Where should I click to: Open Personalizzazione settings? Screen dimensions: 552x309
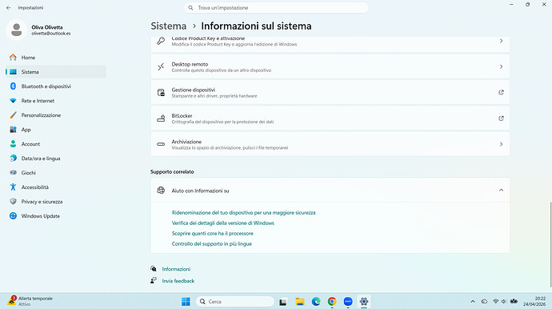pos(56,115)
